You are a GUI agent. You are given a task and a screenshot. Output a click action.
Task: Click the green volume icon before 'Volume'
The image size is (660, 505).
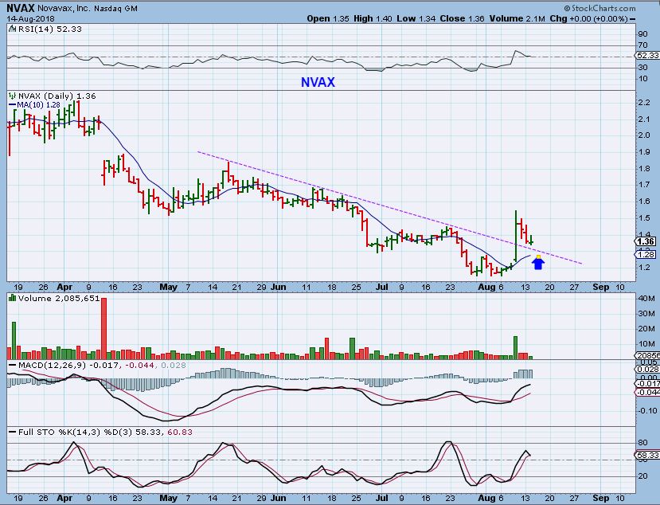click(12, 298)
